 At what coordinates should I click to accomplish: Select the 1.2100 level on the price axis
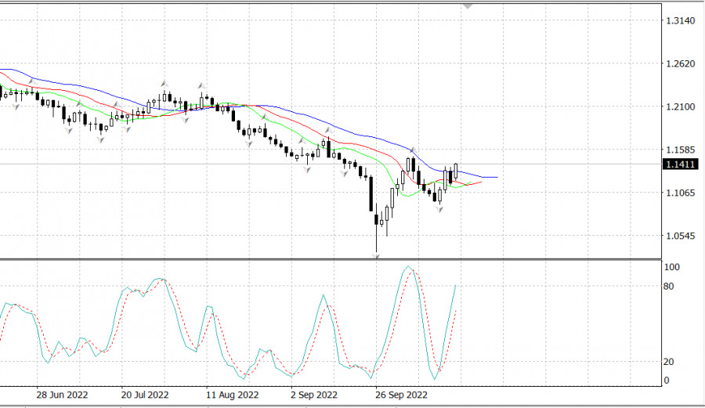(x=679, y=107)
